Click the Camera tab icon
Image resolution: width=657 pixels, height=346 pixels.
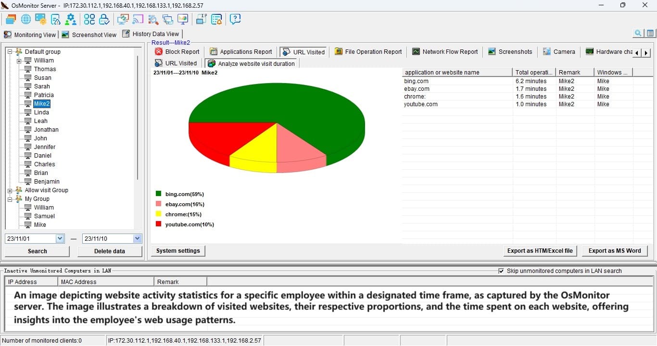[547, 51]
